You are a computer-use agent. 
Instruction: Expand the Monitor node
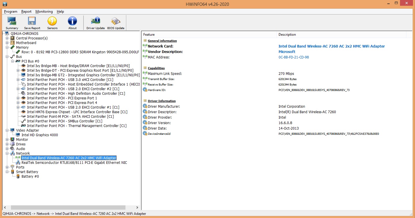pyautogui.click(x=7, y=139)
